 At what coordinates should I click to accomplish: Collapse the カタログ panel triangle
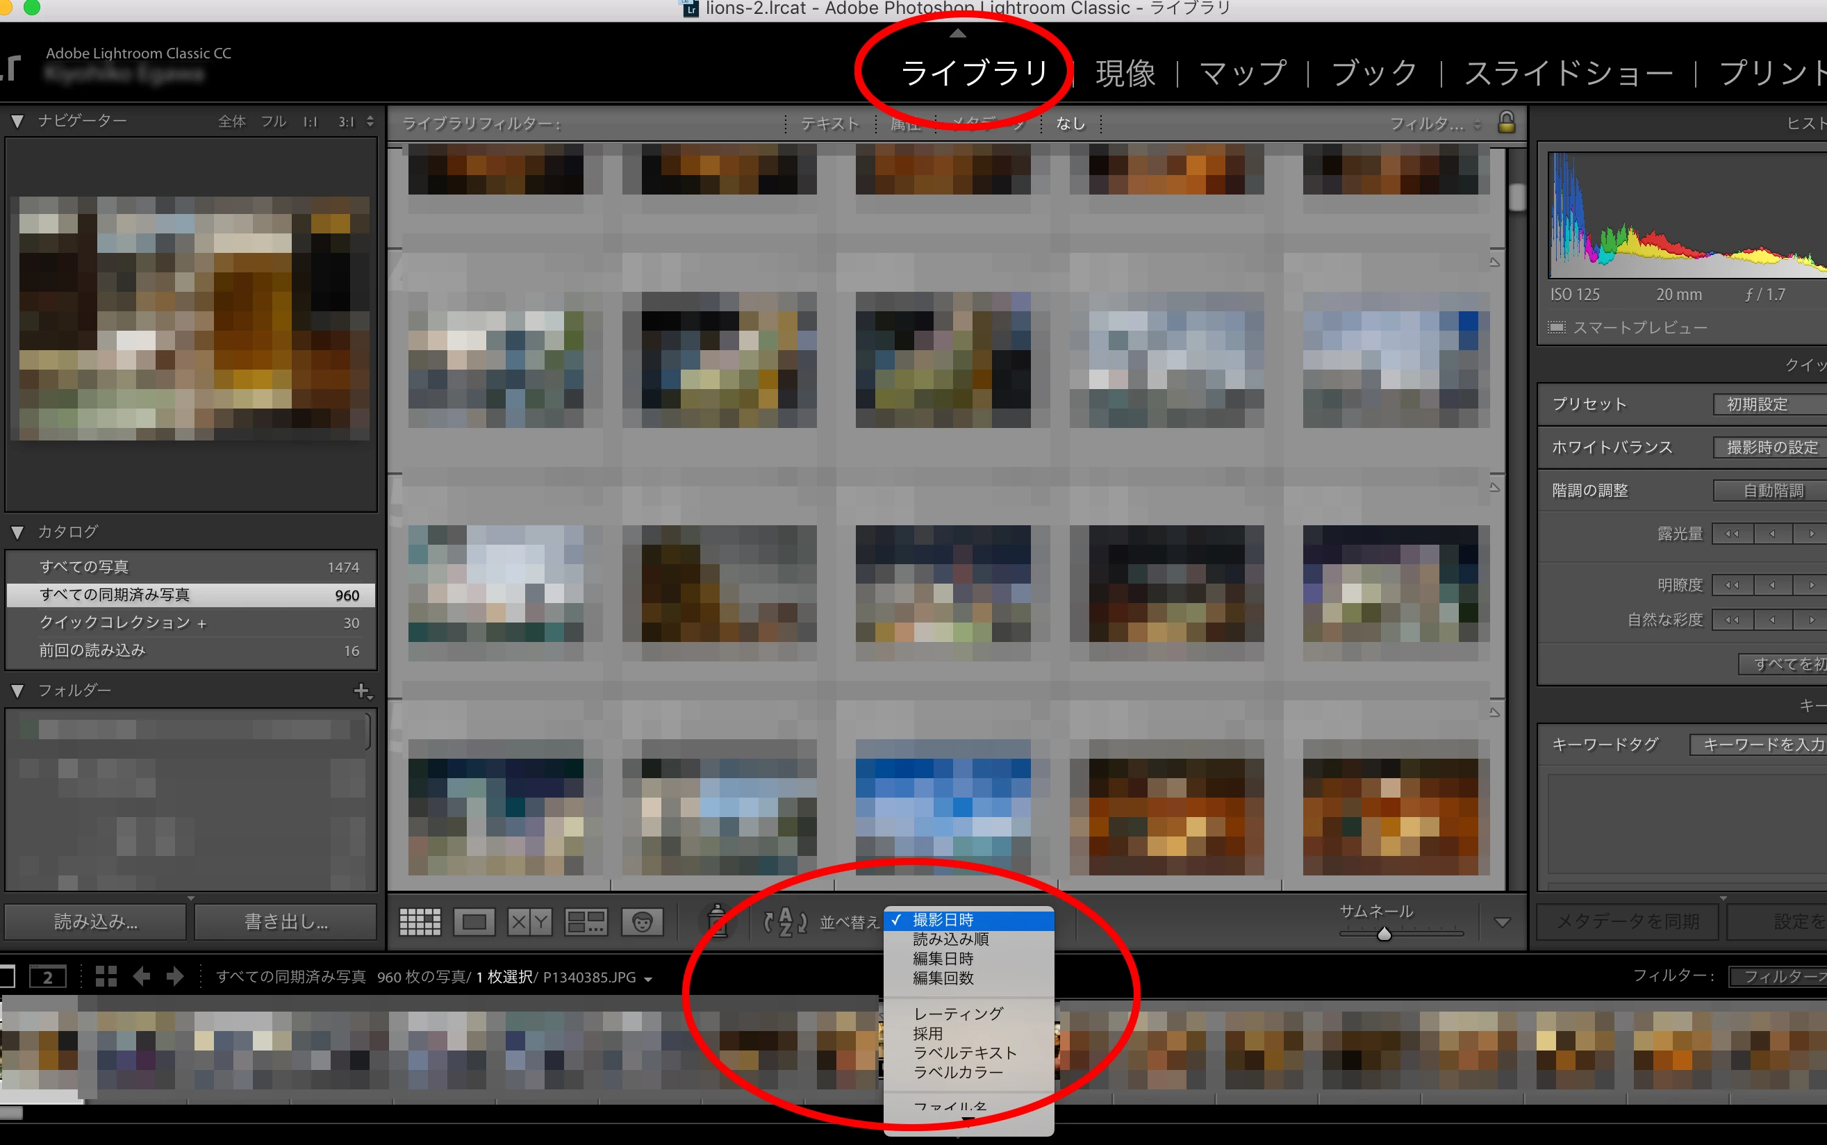[x=17, y=532]
